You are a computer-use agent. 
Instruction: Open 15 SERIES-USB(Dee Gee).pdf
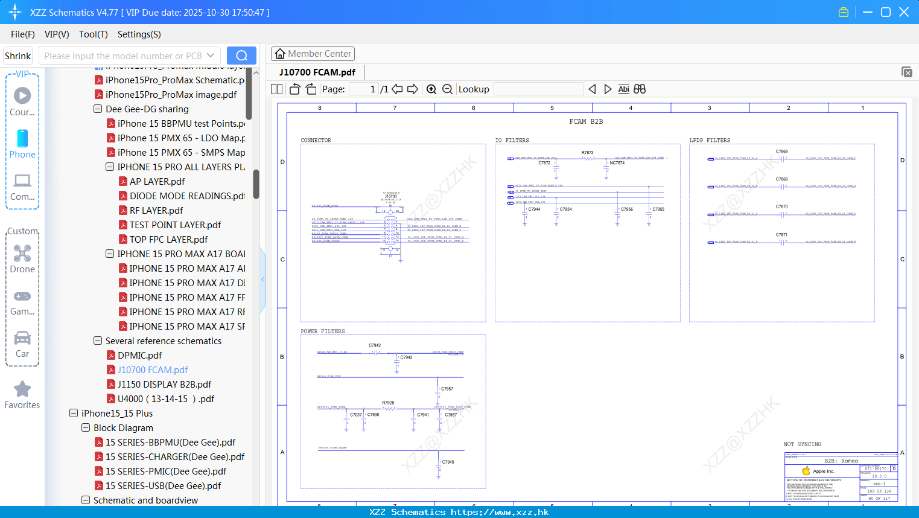[x=163, y=485]
